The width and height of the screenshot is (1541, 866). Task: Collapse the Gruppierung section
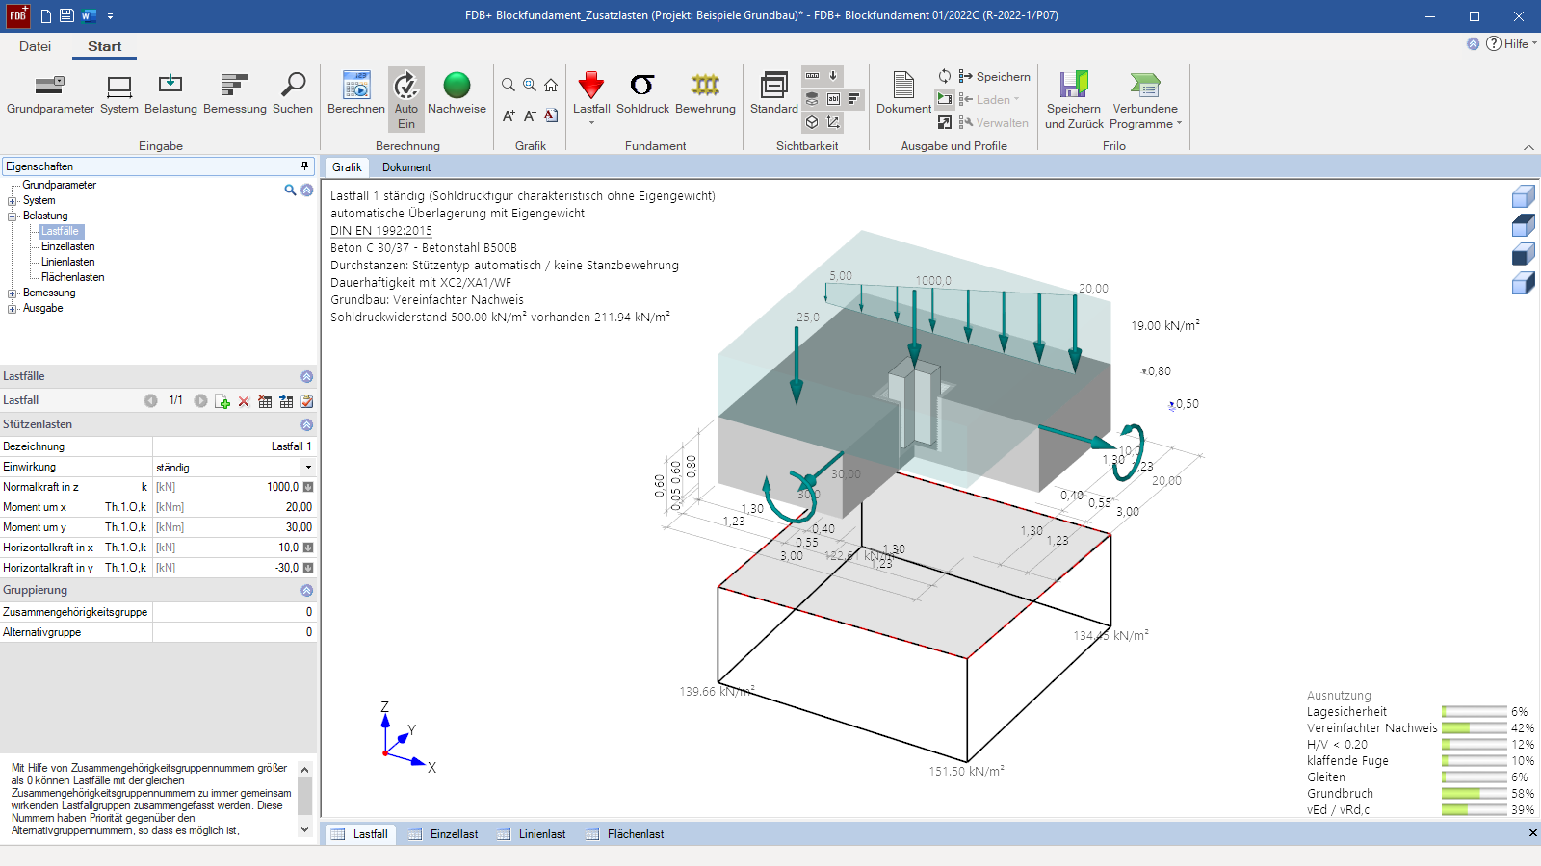point(306,590)
